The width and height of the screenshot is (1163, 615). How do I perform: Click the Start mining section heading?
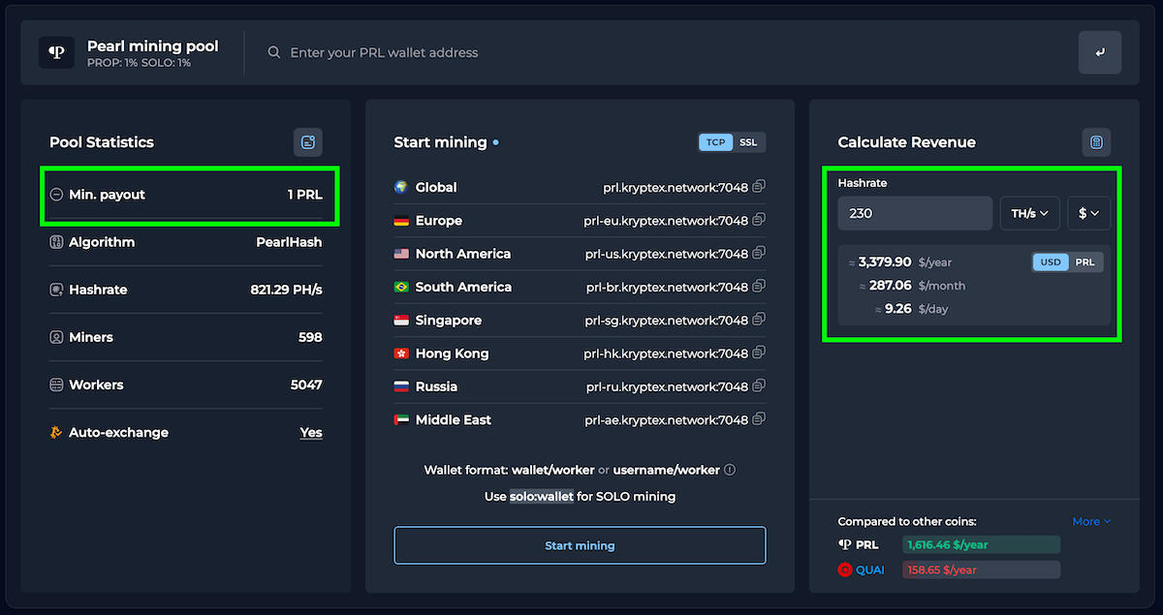(440, 142)
